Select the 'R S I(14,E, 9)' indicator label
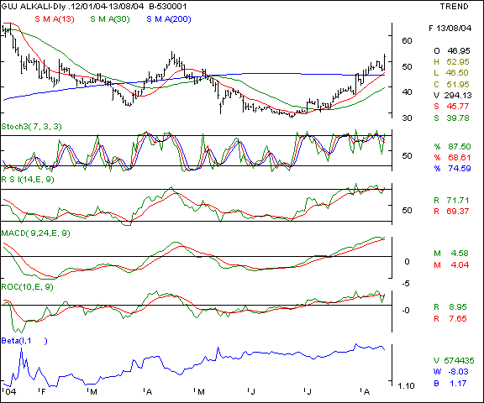The width and height of the screenshot is (484, 403). pyautogui.click(x=28, y=180)
